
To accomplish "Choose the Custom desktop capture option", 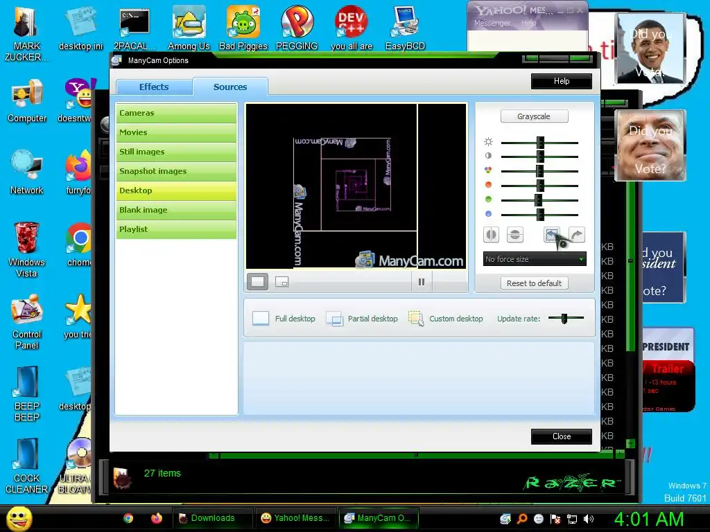I will click(x=446, y=319).
